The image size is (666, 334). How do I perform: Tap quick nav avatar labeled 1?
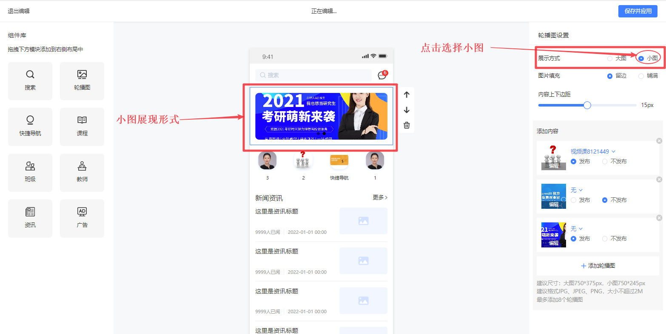[375, 160]
